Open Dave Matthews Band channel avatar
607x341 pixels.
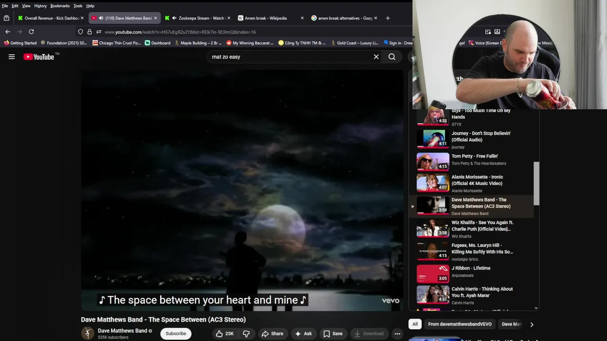pos(87,333)
